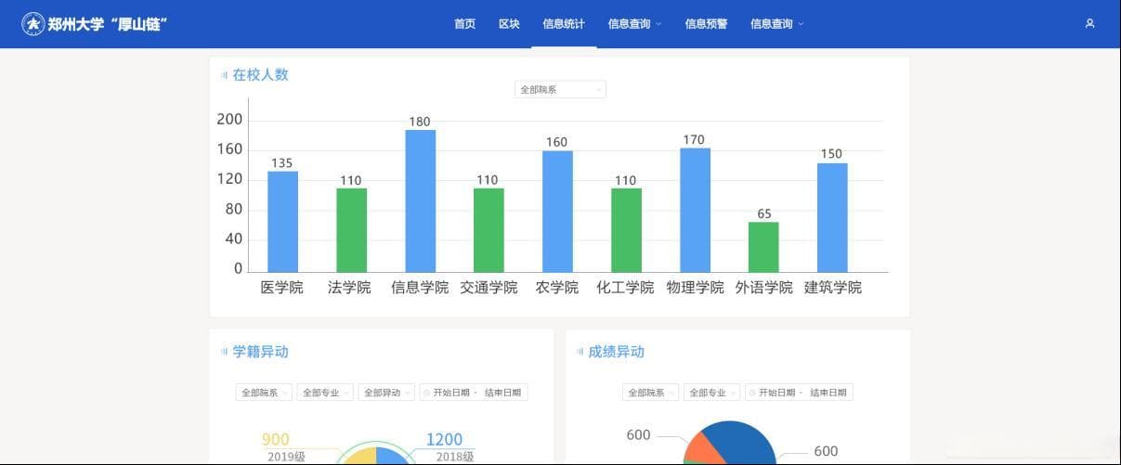Expand 全部专业 dropdown under 成绩异动
The image size is (1121, 465).
point(711,393)
